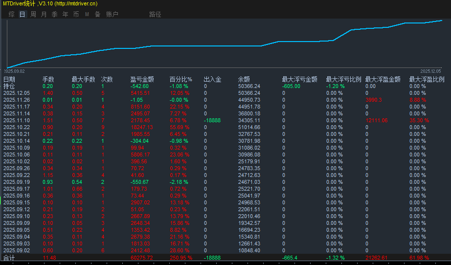This screenshot has width=451, height=265.
Task: Click the 路径 path button
Action: coord(155,14)
